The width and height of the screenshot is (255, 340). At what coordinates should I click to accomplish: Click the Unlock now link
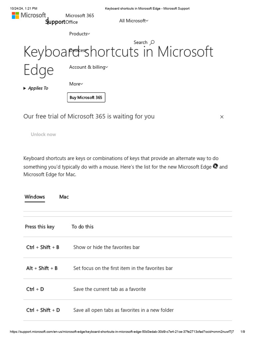(43, 134)
